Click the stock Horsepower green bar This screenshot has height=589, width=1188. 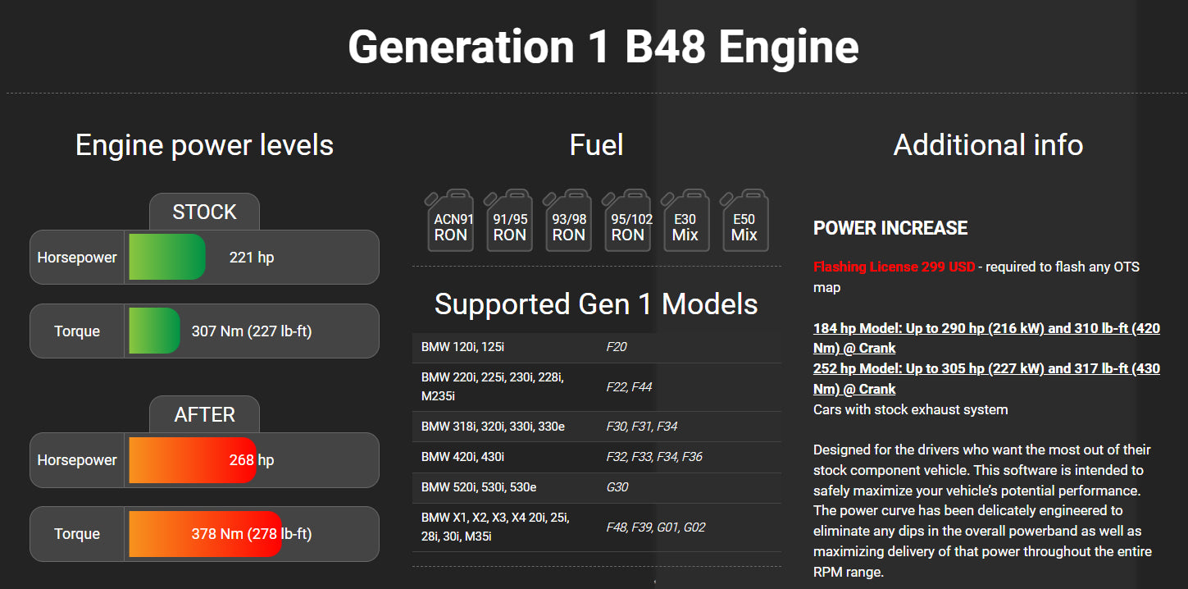(x=167, y=257)
